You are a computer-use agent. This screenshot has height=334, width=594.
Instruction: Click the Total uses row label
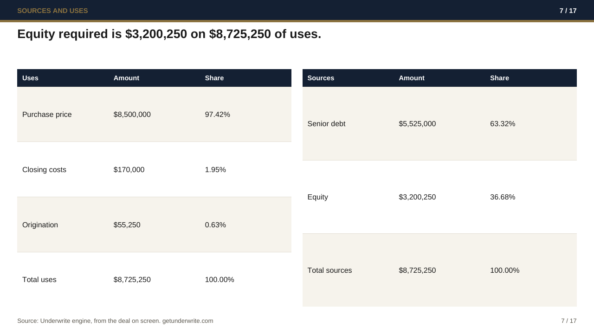pyautogui.click(x=39, y=280)
